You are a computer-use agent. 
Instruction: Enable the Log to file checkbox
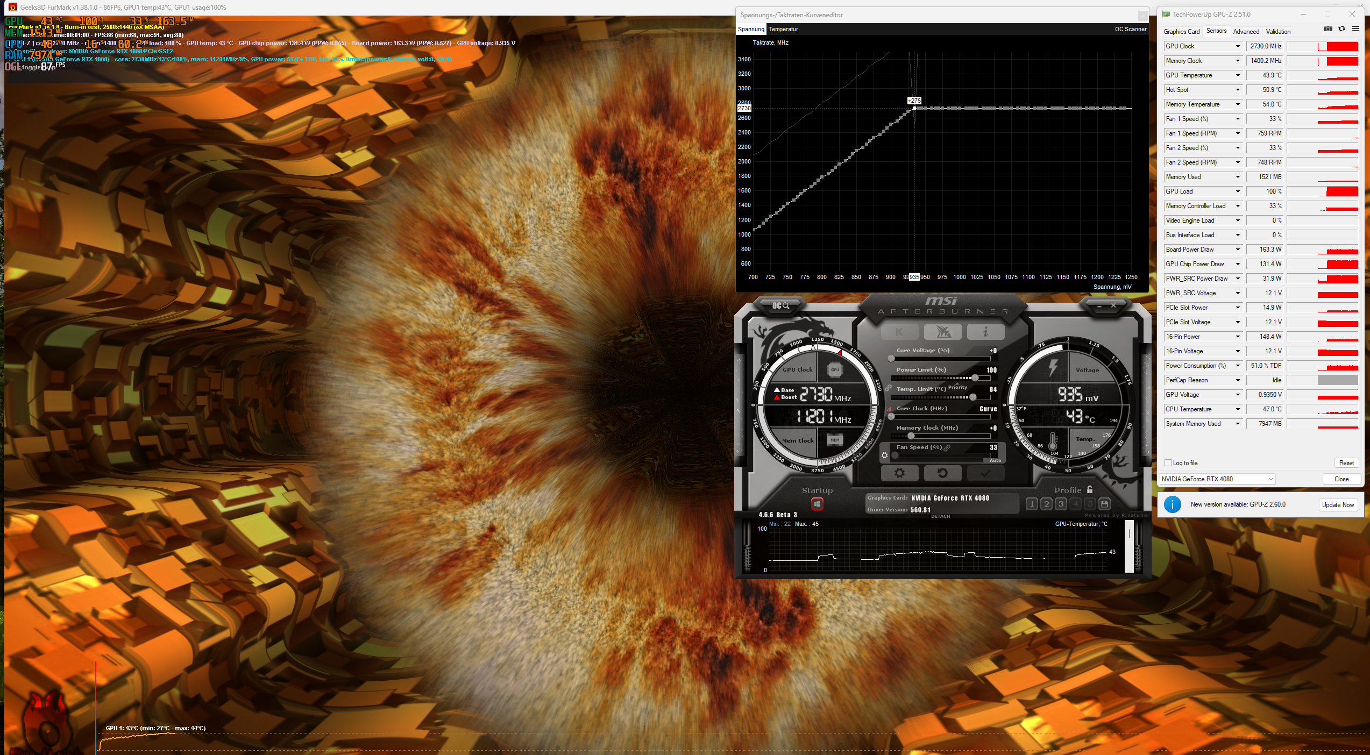pyautogui.click(x=1168, y=463)
